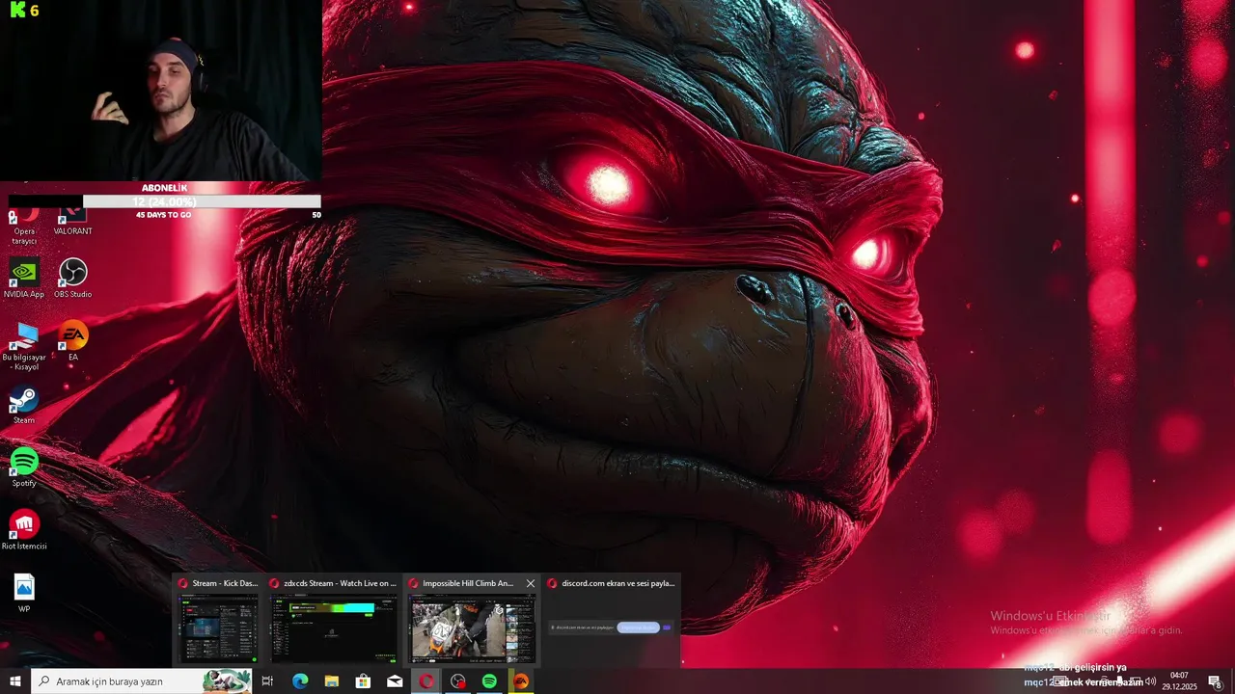The image size is (1235, 694).
Task: Open Microsoft Store from the taskbar
Action: [363, 681]
